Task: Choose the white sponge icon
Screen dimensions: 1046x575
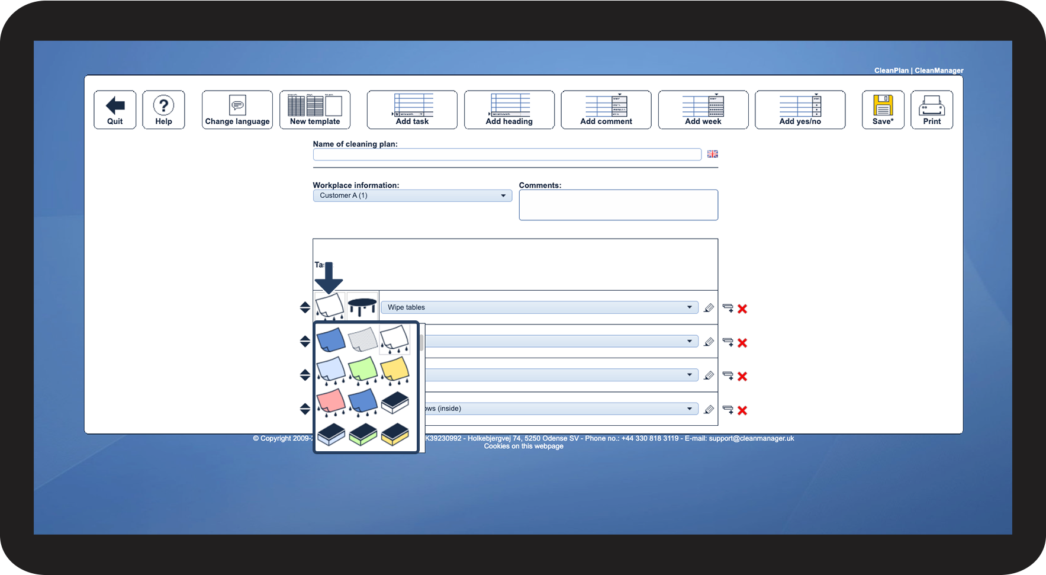Action: click(395, 403)
